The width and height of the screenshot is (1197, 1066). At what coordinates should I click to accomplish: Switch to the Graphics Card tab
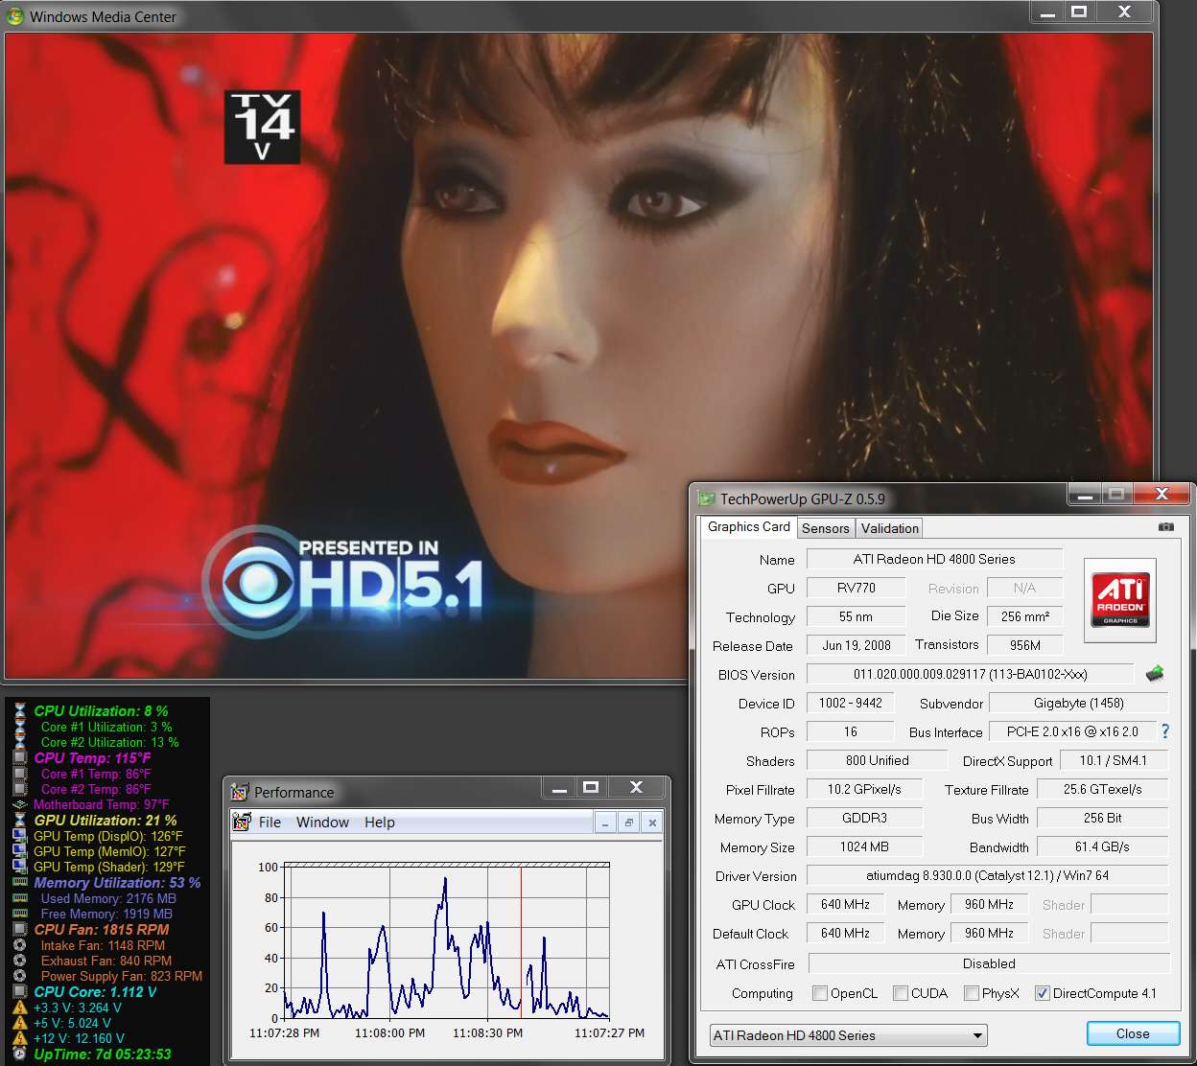click(748, 526)
